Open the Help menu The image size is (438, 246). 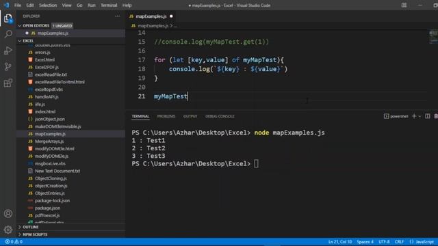127,5
